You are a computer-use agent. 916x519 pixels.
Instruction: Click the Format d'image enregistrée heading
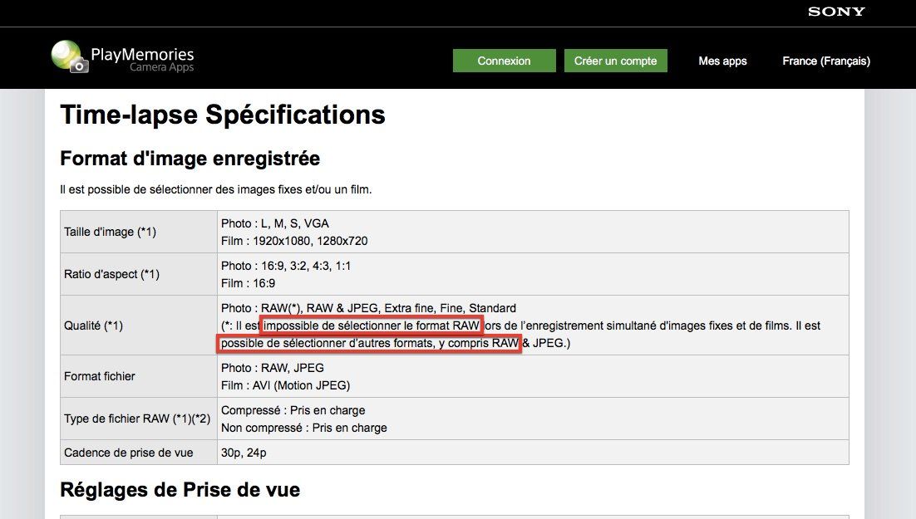coord(190,158)
